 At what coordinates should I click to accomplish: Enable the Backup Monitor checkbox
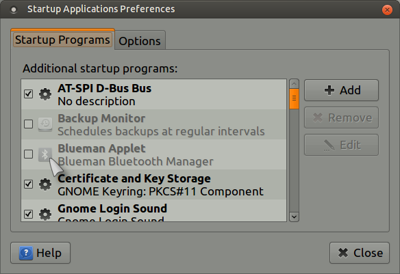pos(28,124)
